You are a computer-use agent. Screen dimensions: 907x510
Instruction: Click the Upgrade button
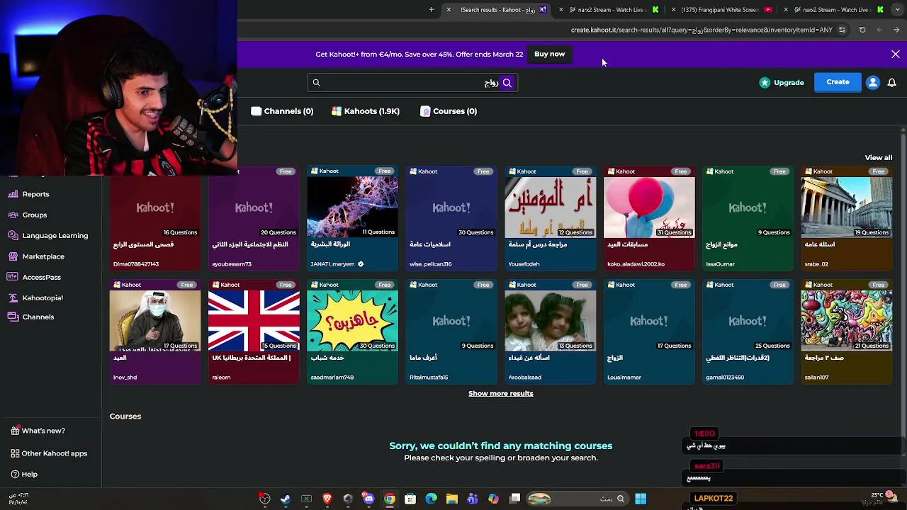[x=782, y=82]
